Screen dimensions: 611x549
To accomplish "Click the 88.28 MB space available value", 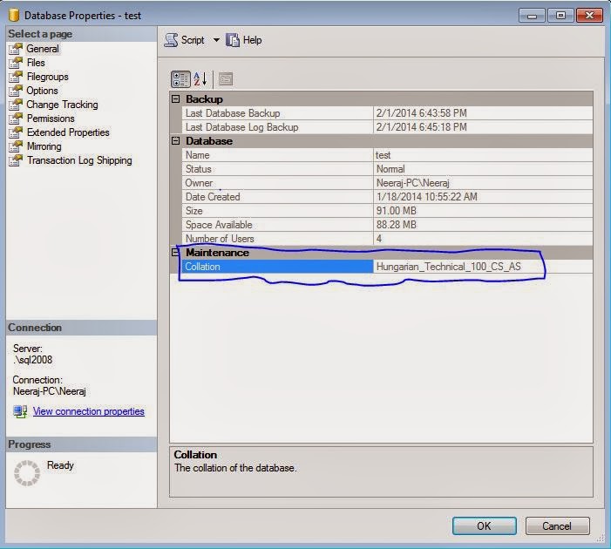I will click(396, 225).
